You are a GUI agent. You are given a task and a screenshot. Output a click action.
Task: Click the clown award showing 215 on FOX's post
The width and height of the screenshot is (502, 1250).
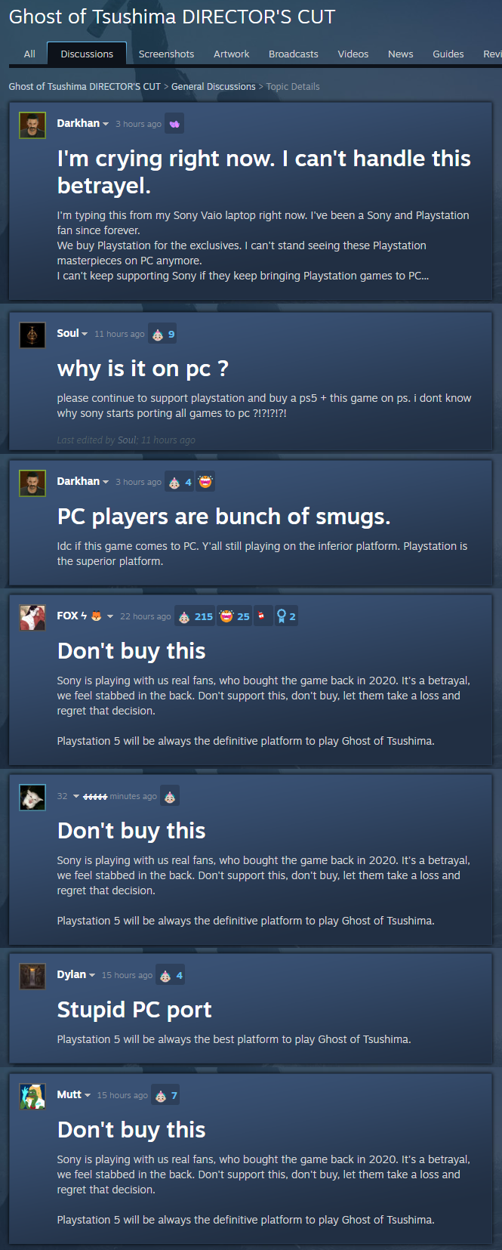[195, 616]
